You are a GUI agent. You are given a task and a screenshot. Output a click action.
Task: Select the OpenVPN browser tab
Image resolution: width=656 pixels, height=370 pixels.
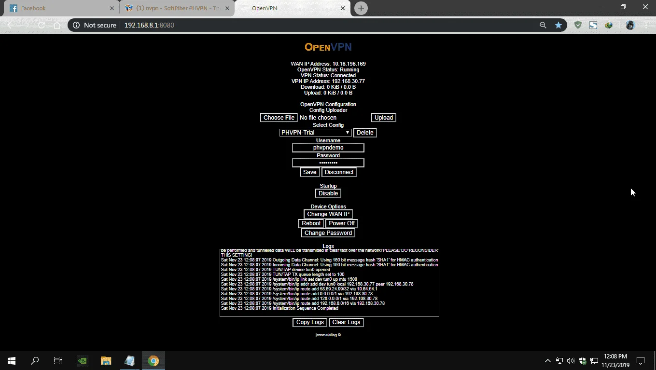point(293,8)
